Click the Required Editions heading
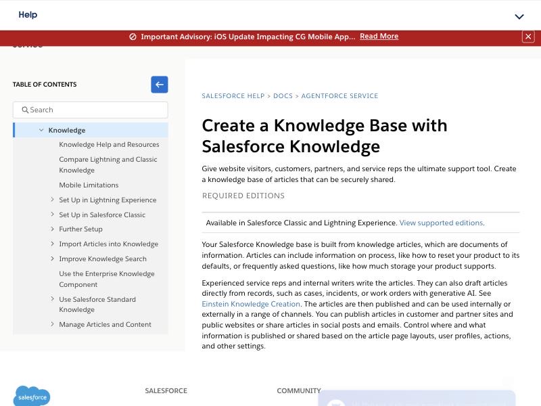This screenshot has width=541, height=406. [x=243, y=196]
